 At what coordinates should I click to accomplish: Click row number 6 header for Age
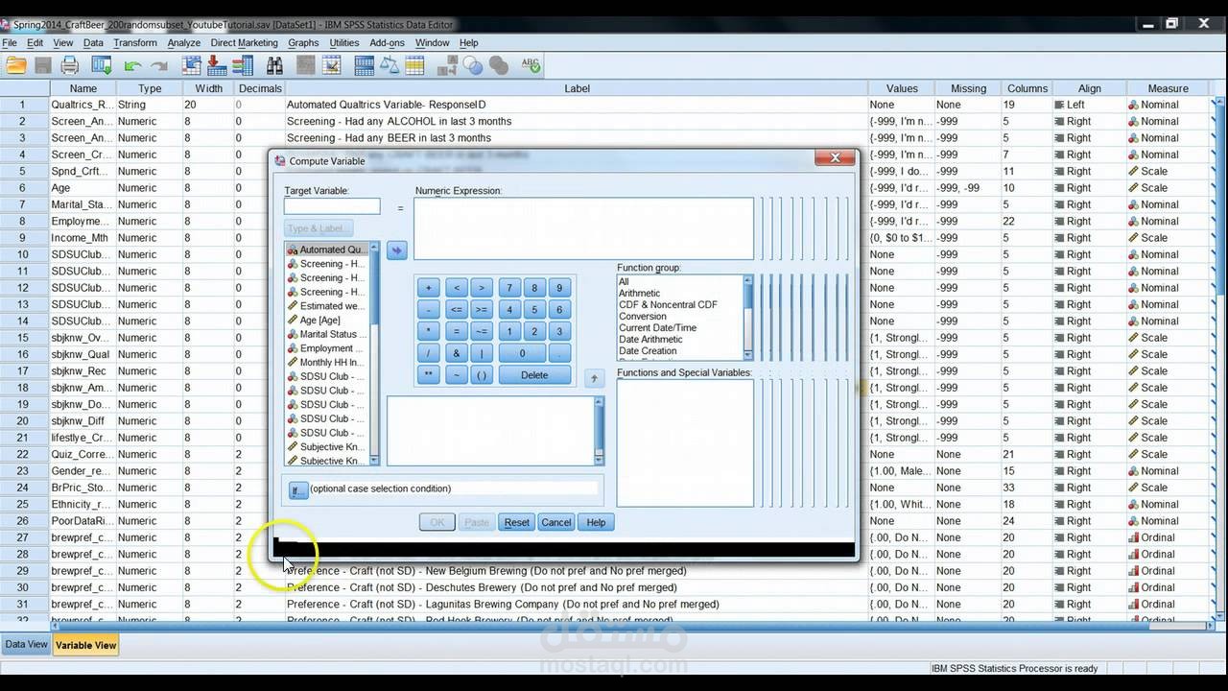click(x=23, y=188)
